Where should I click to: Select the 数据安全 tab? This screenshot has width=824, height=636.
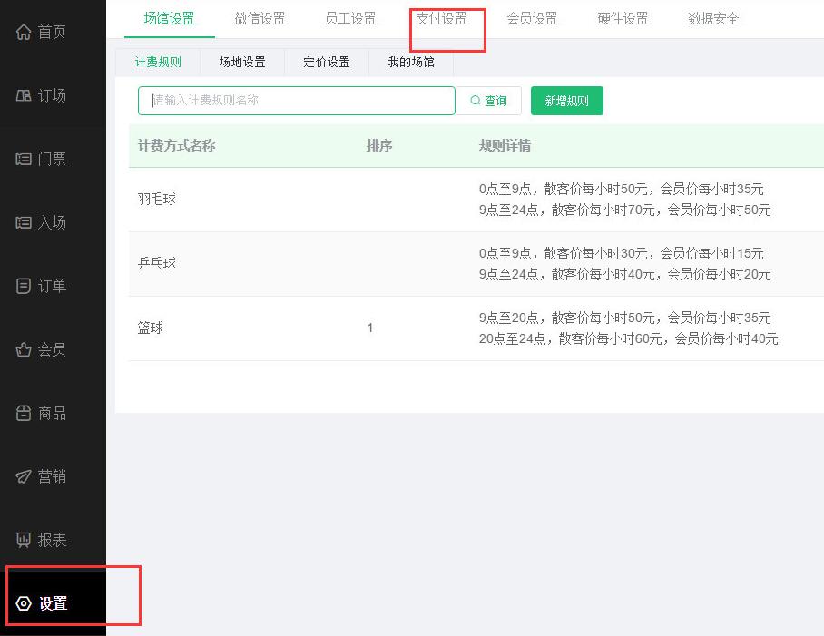713,19
